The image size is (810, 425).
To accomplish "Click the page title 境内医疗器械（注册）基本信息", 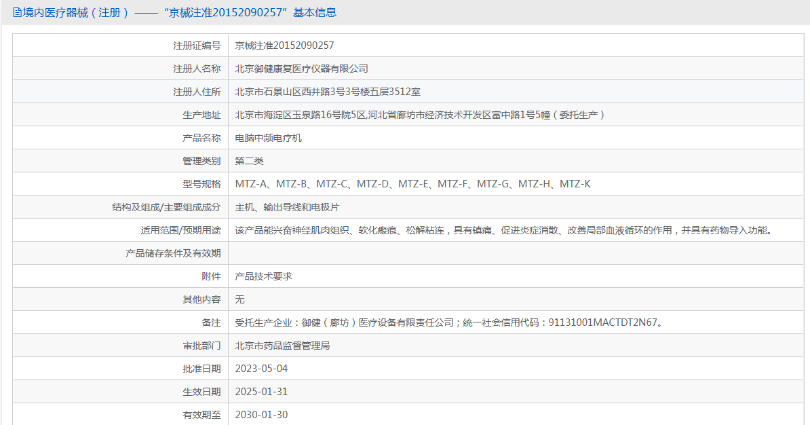I will 180,12.
